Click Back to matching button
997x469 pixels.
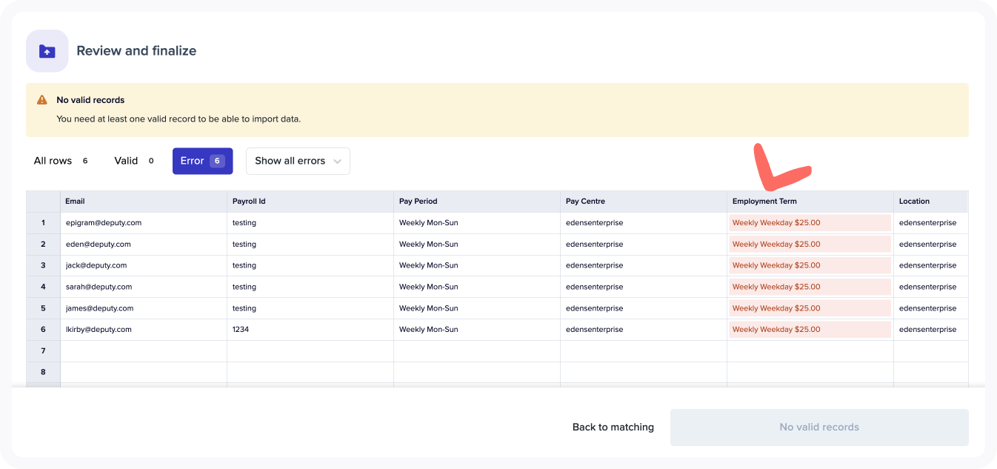613,427
